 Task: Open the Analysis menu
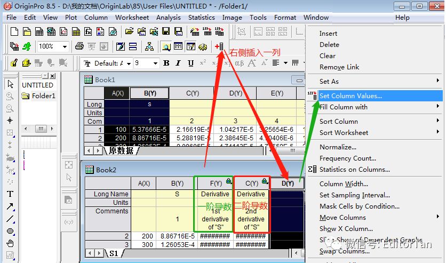click(x=169, y=18)
